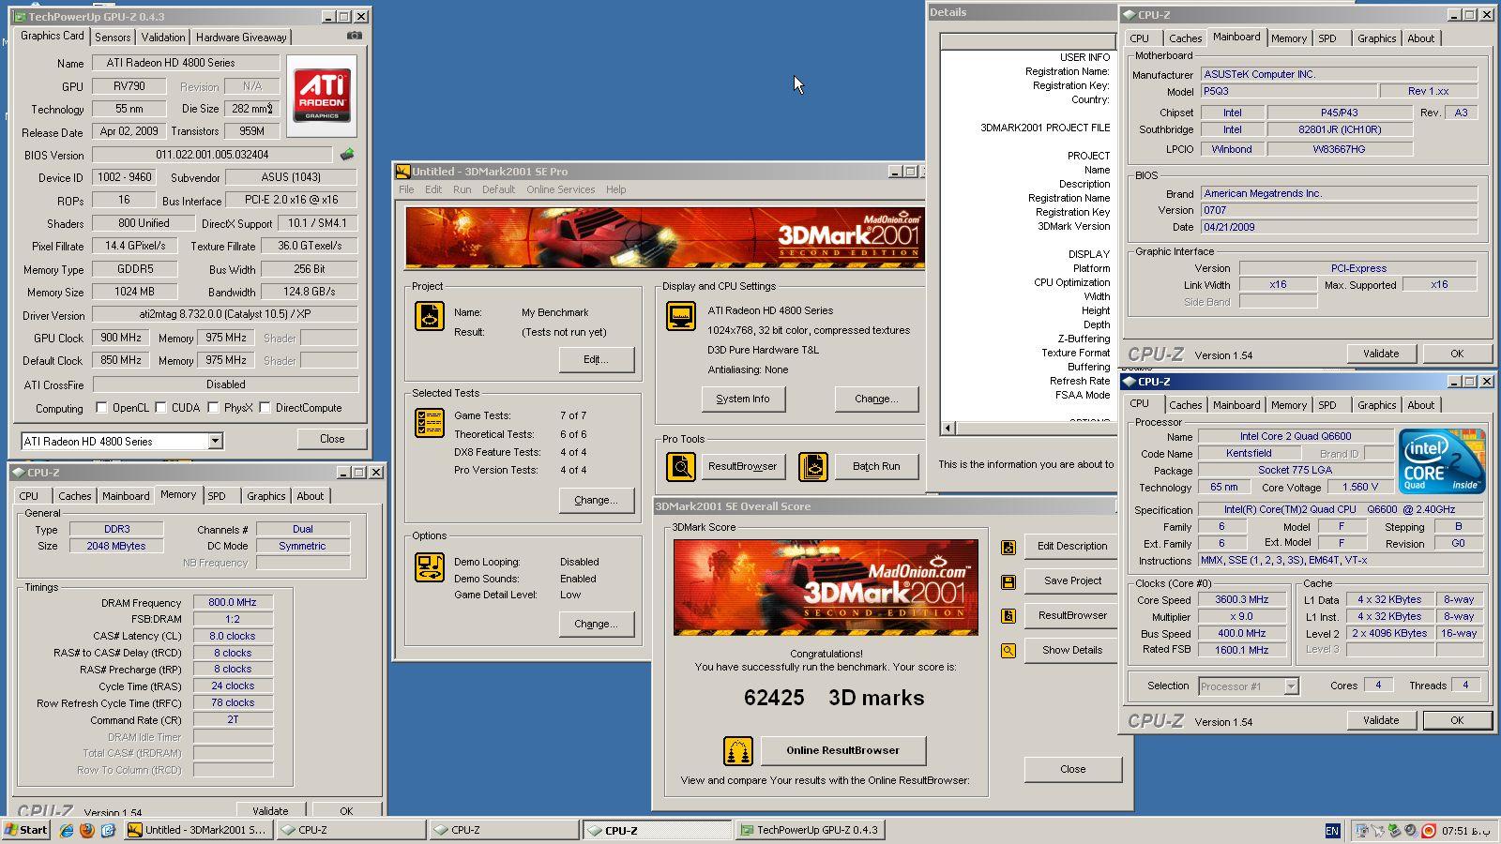Click the EN language indicator in taskbar
This screenshot has height=844, width=1501.
pyautogui.click(x=1331, y=830)
